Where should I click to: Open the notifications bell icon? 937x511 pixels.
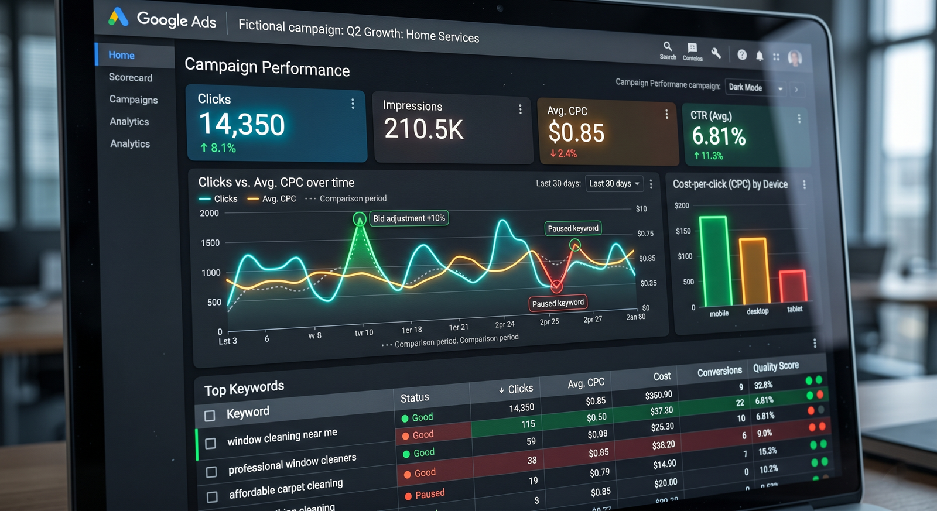pos(760,56)
